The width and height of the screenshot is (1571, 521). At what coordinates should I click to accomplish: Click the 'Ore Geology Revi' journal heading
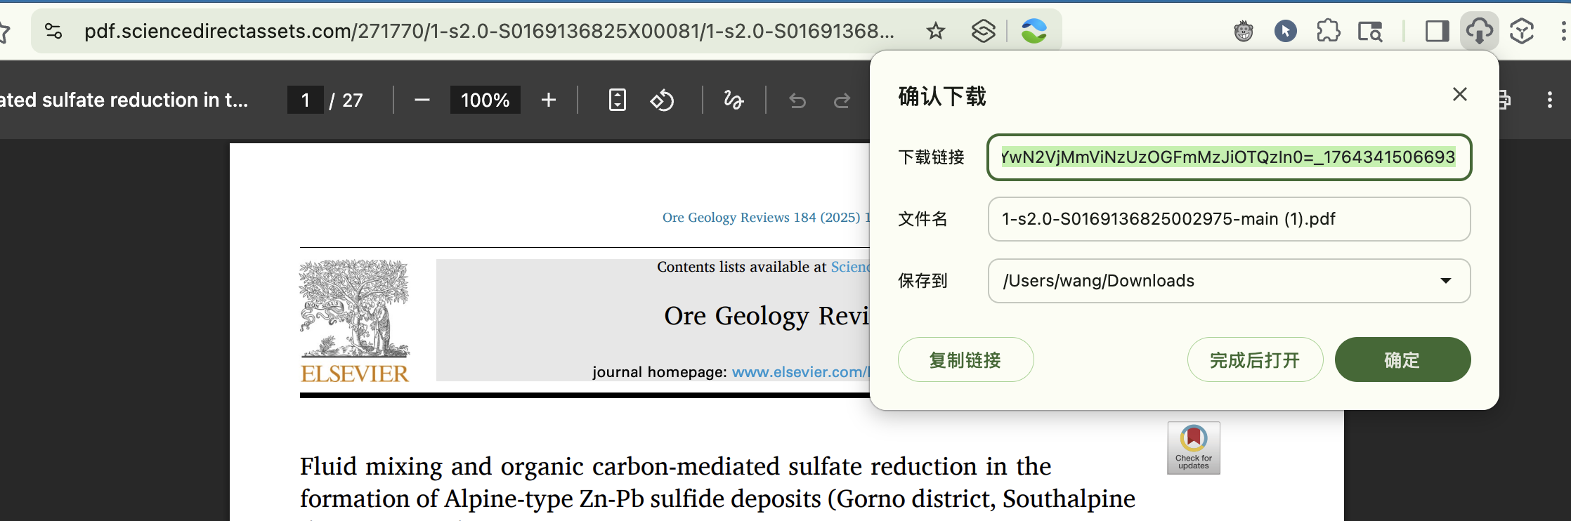[x=767, y=316]
